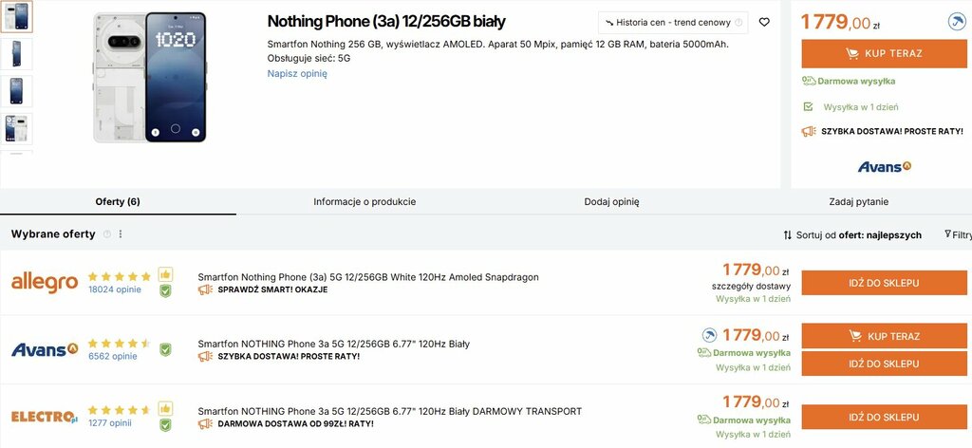
Task: Open the Sortuj od ofert: najlepszych dropdown
Action: pos(852,234)
